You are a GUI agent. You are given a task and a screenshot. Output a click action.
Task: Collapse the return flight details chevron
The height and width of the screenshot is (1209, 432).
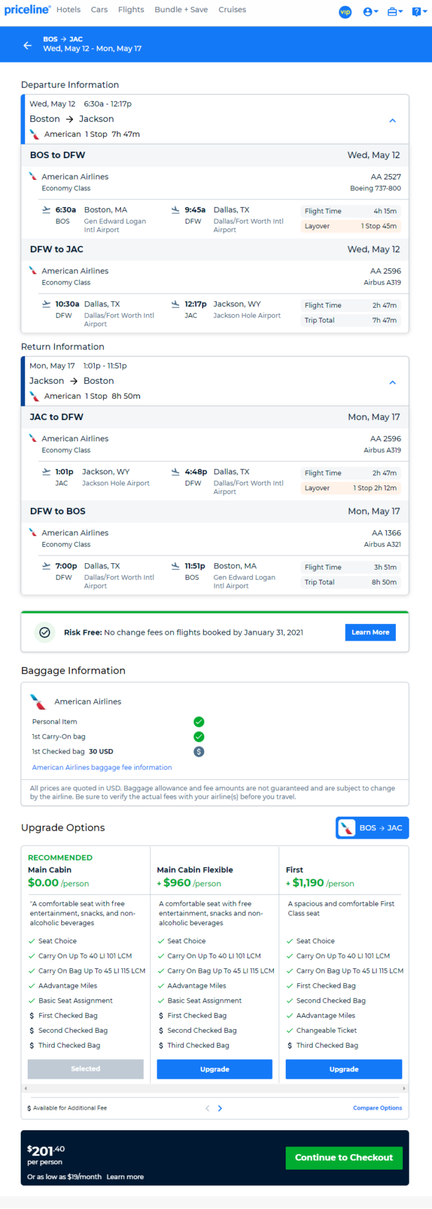tap(393, 383)
